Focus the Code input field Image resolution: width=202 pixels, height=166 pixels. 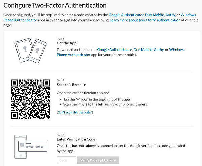(x=66, y=160)
